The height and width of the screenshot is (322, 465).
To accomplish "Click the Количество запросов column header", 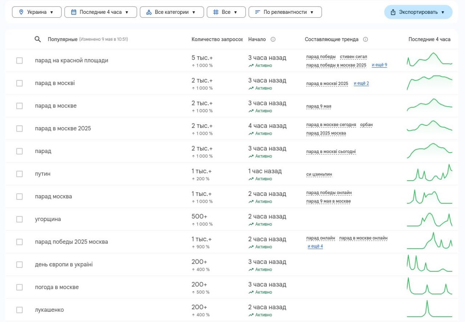I will pos(217,39).
